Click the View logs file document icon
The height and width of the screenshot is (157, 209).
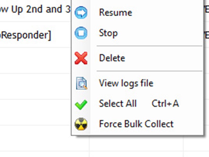82,83
